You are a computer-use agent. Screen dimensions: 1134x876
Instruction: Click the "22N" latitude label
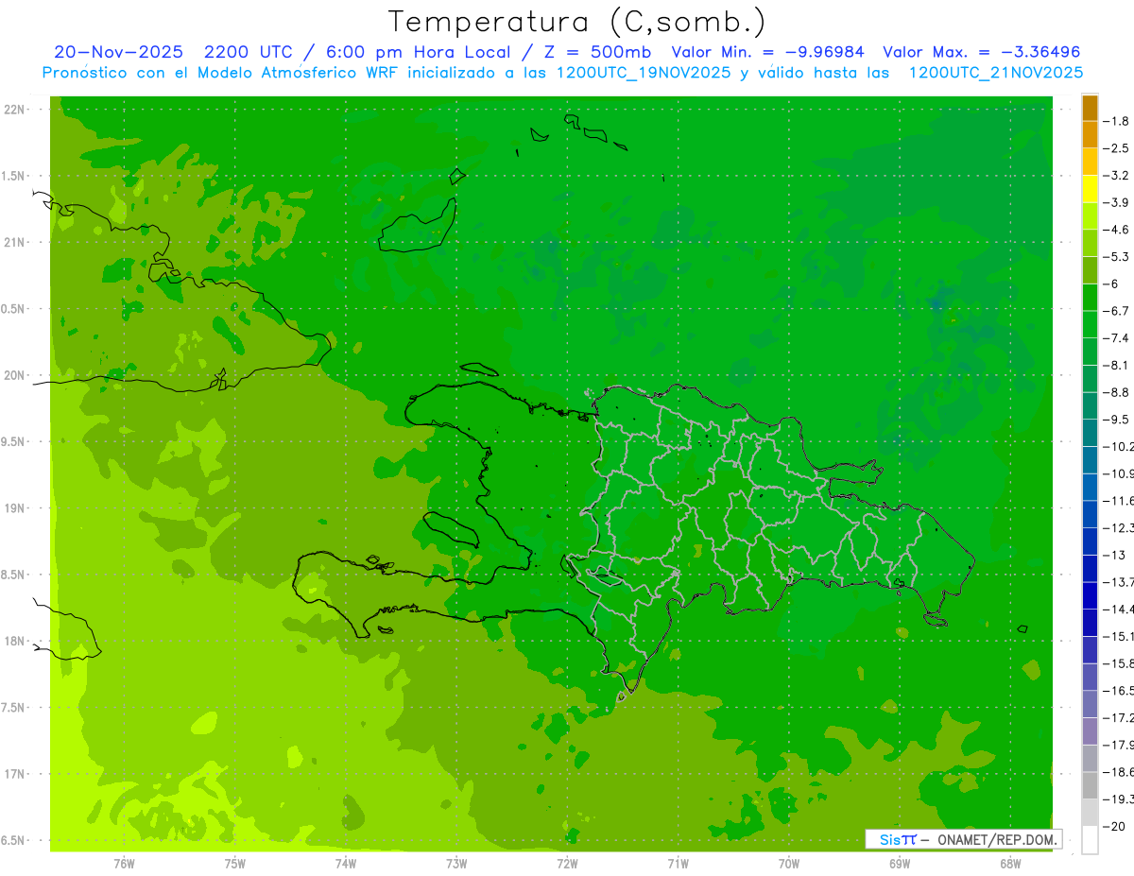click(14, 110)
